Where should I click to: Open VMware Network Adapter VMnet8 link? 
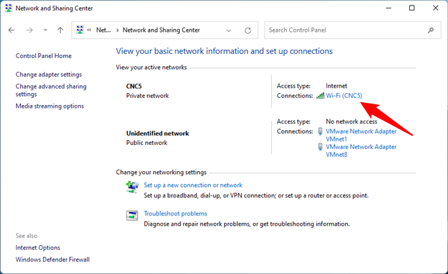[x=361, y=150]
